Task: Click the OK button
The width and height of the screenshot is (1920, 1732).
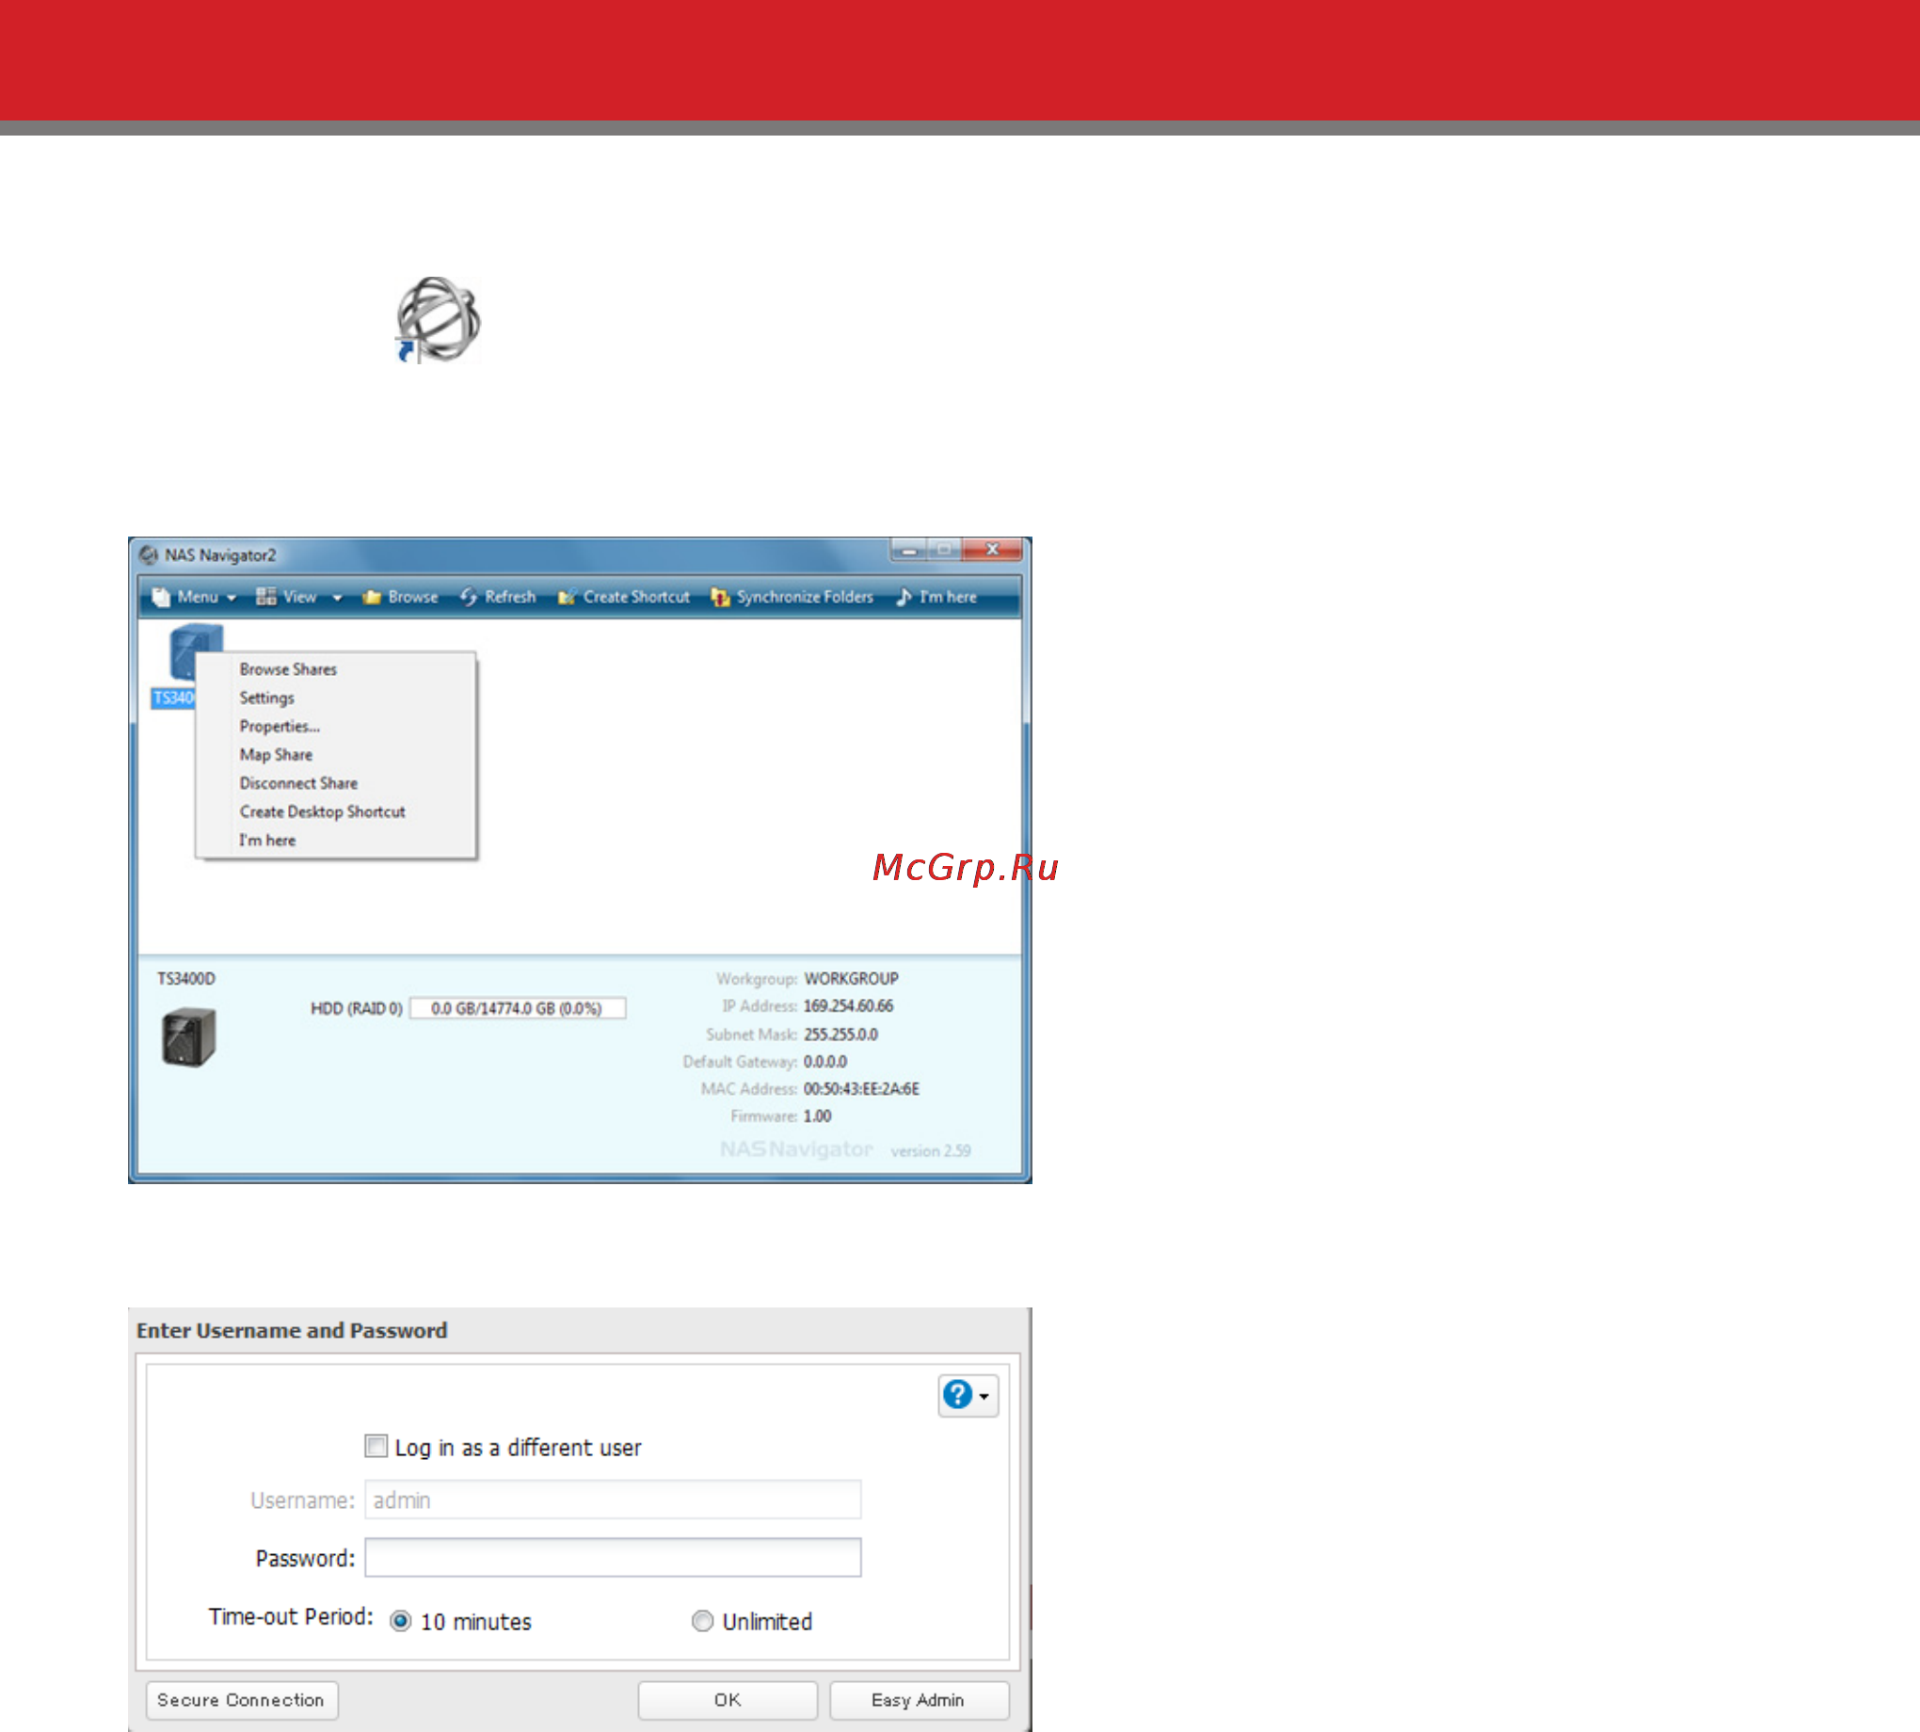Action: click(x=728, y=1701)
